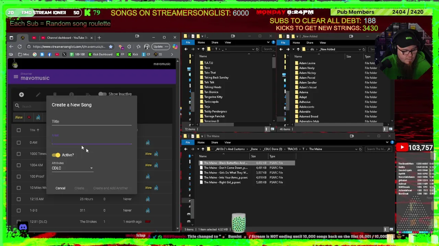439x246 pixels.
Task: Click the add new song plus icon
Action: (21, 95)
